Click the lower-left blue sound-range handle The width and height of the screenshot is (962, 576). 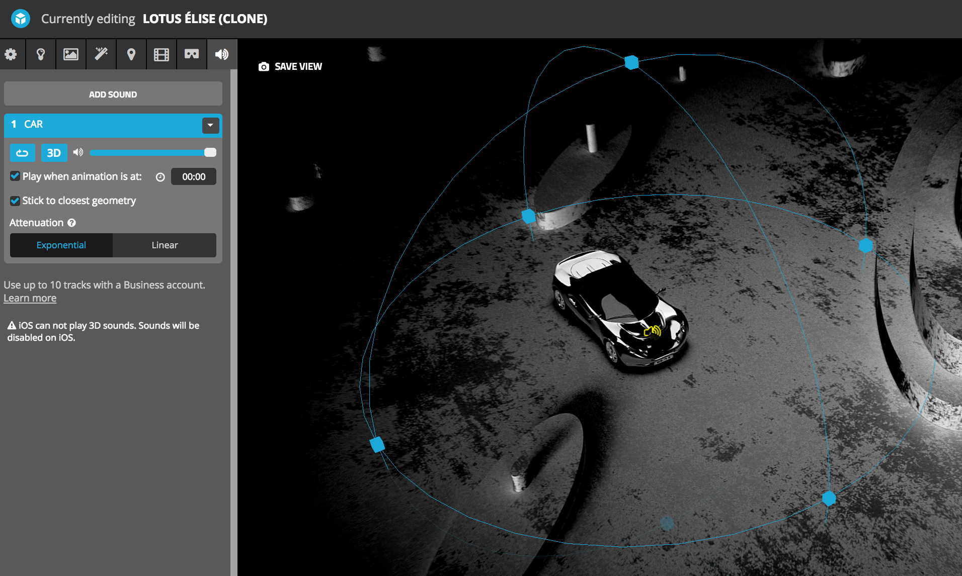point(377,444)
